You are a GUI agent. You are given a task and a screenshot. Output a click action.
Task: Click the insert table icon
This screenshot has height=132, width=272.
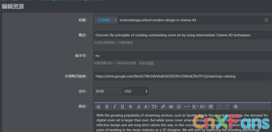[211, 106]
